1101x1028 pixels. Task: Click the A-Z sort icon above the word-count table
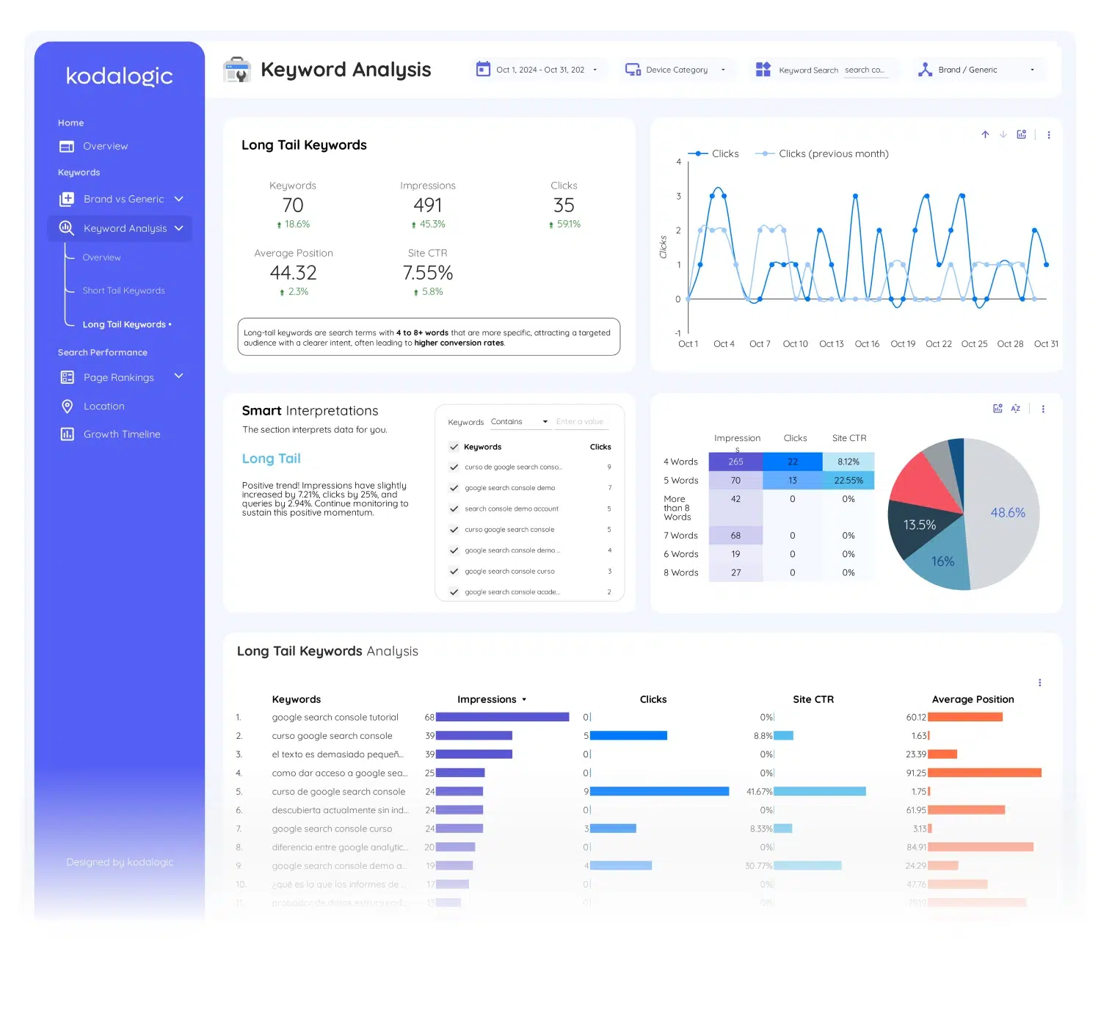pos(1016,409)
